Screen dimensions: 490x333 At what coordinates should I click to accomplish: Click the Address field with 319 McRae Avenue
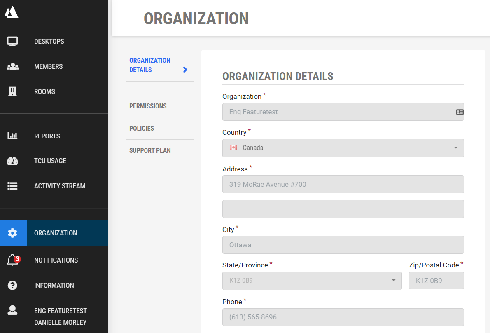point(343,184)
